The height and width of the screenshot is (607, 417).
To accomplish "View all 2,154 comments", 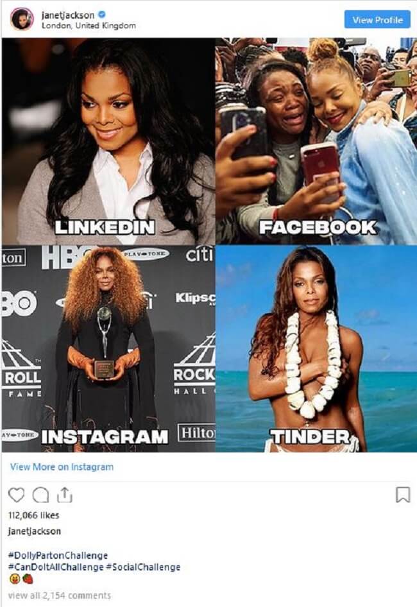I will (60, 595).
